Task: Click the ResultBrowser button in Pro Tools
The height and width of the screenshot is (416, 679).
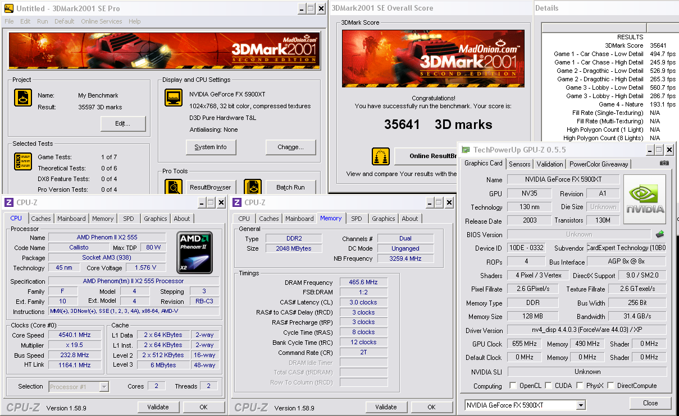Action: click(x=211, y=187)
